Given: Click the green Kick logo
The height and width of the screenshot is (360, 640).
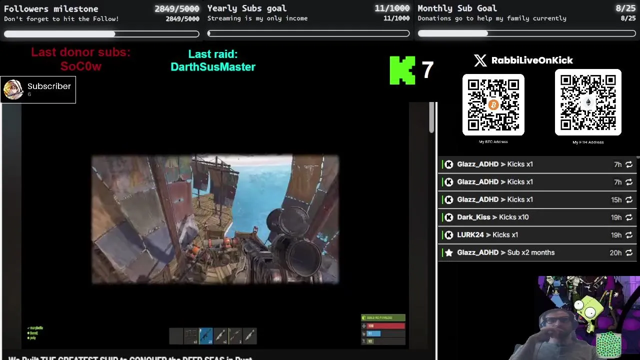Looking at the screenshot, I should point(402,70).
